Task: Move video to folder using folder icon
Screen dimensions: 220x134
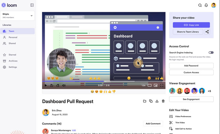Action: point(145,101)
